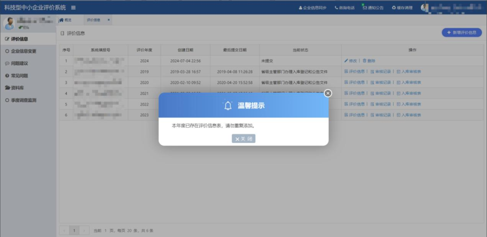Open 评价信息 for the 2020 row
The image size is (487, 237).
tap(355, 82)
